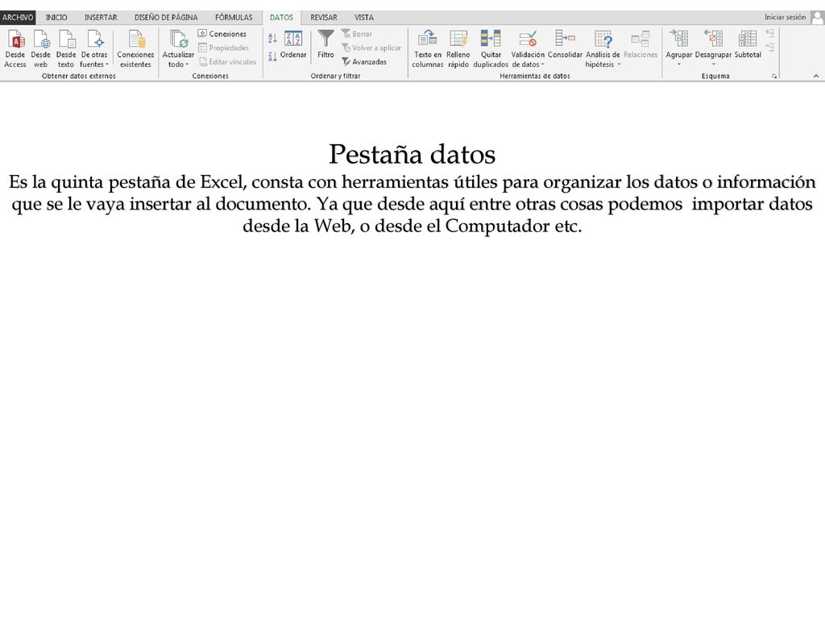Switch to the VISTA tab
This screenshot has height=619, width=825.
coord(363,18)
